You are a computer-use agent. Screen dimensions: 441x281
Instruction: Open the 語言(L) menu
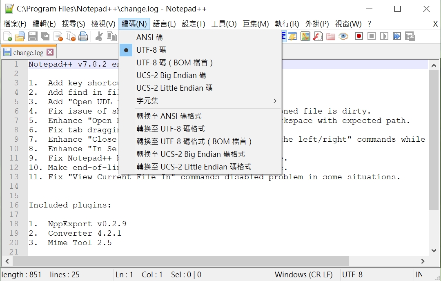tap(164, 24)
